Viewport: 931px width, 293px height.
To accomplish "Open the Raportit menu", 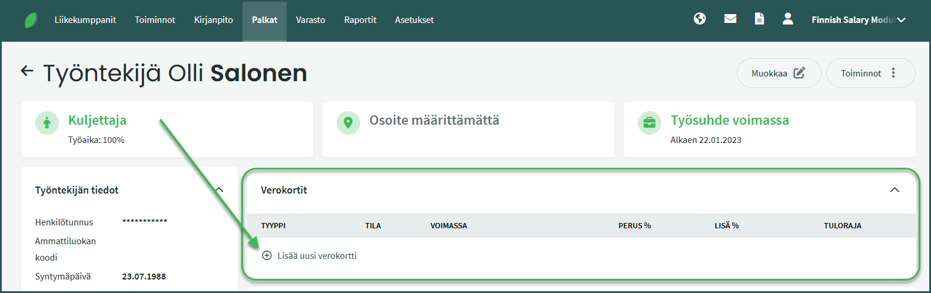I will click(x=360, y=20).
